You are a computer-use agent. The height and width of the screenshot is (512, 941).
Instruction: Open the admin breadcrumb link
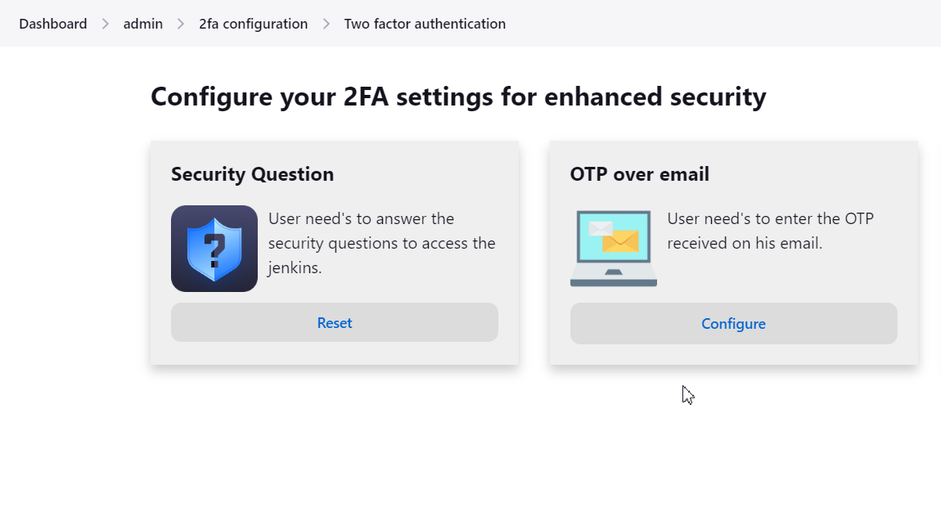pos(143,24)
